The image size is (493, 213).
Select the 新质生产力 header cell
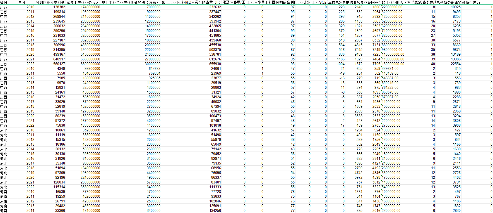coord(471,3)
